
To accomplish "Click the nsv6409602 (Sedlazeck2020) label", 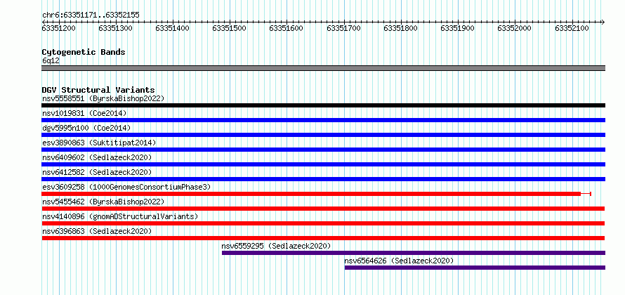I will click(97, 157).
